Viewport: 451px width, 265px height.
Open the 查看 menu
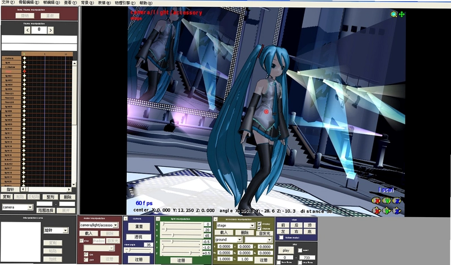click(x=70, y=3)
